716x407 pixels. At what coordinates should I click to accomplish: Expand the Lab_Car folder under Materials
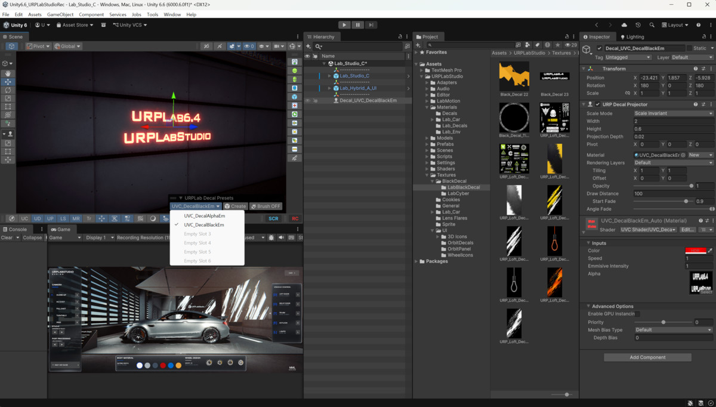[x=433, y=119]
